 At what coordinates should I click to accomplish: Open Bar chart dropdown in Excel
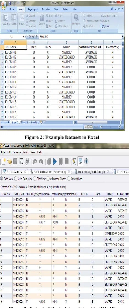pyautogui.click(x=49, y=26)
